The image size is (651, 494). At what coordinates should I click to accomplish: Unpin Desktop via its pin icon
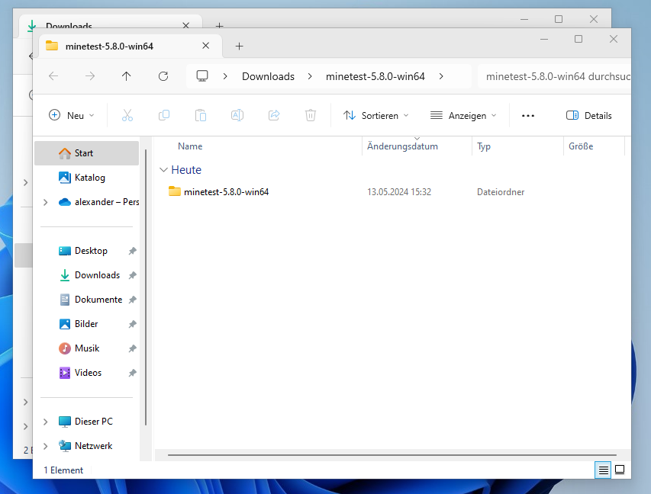[x=133, y=251]
